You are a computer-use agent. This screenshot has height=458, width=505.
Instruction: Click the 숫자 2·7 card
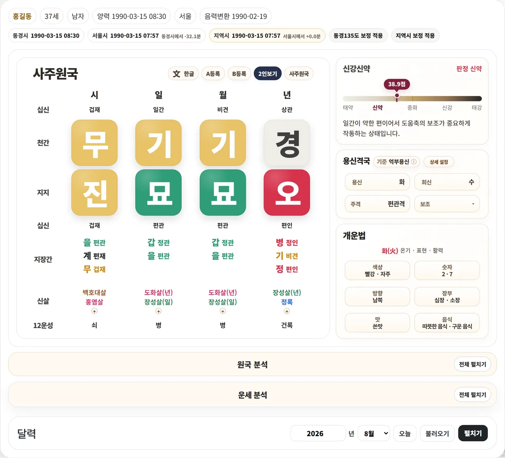pos(447,270)
